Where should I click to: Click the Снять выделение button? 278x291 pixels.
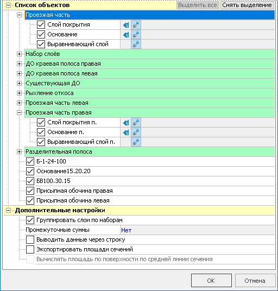pyautogui.click(x=247, y=5)
